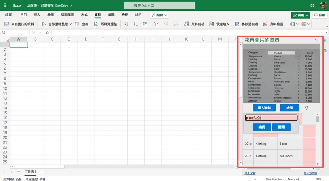Screen dimensions: 329x181
Task: Click the 來自圖片的資料 ribbon button
Action: [19, 24]
